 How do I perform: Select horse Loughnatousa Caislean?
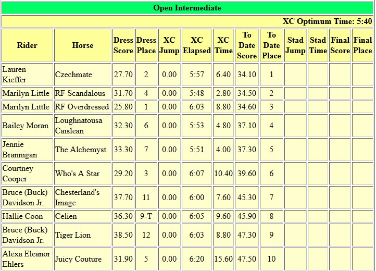[79, 126]
